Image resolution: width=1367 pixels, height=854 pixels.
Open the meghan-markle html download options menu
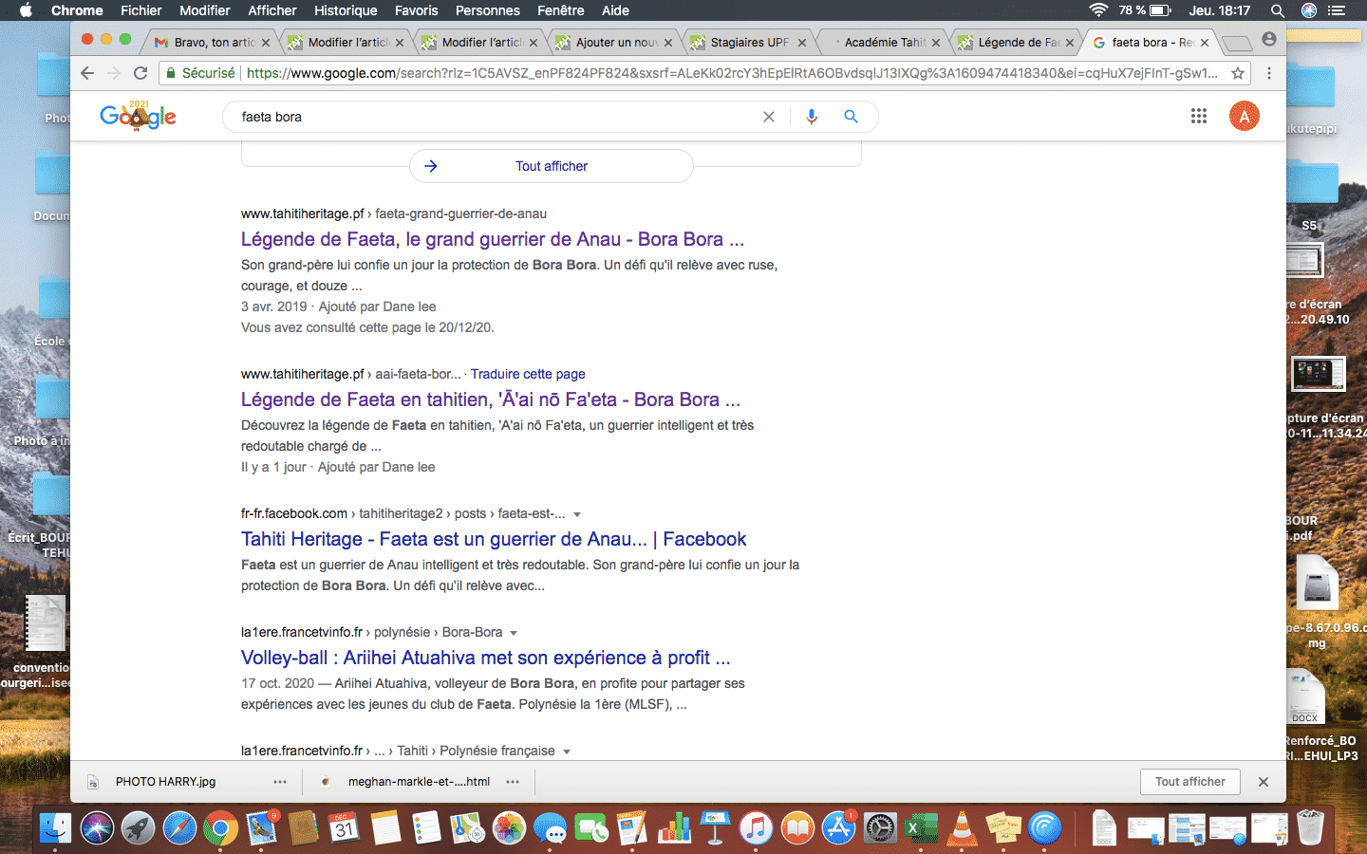[x=513, y=782]
